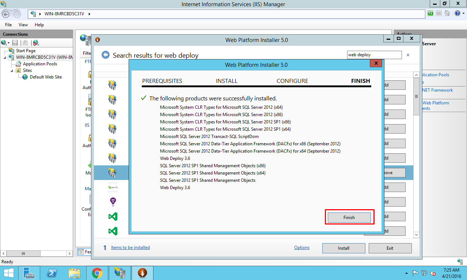Screen dimensions: 467x280
Task: Switch to Web Platform Installer on the taskbar
Action: click(x=143, y=273)
